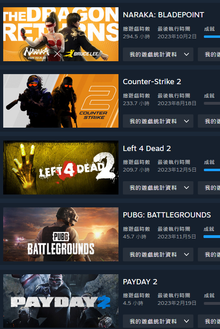
Task: Expand Left 4 Dead 2 我的遊戲統計資料 dropdown
Action: (158, 188)
